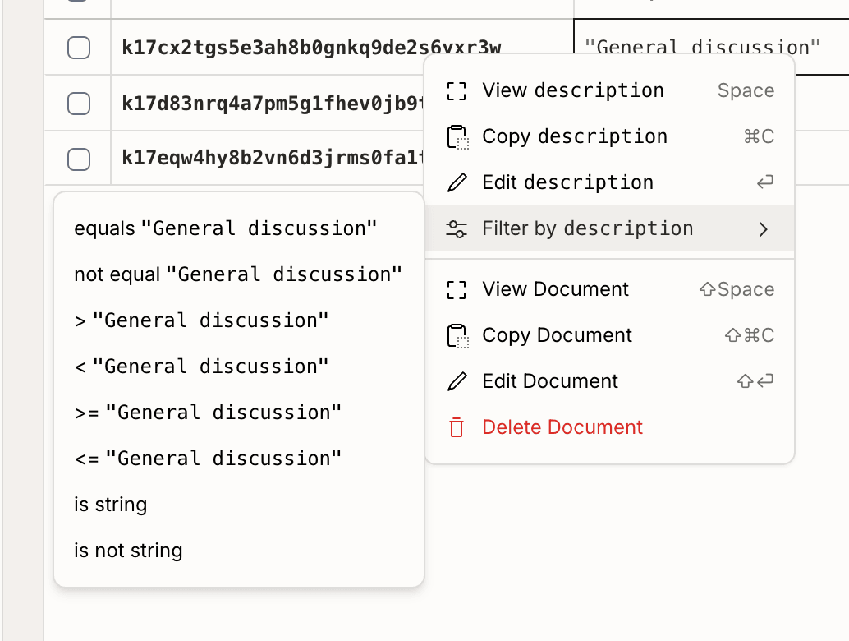Tick the checkbox for row k17cx2tgs5e3ah8b0gnkq9de2s6vxr3w
Viewport: 849px width, 641px height.
[x=79, y=48]
